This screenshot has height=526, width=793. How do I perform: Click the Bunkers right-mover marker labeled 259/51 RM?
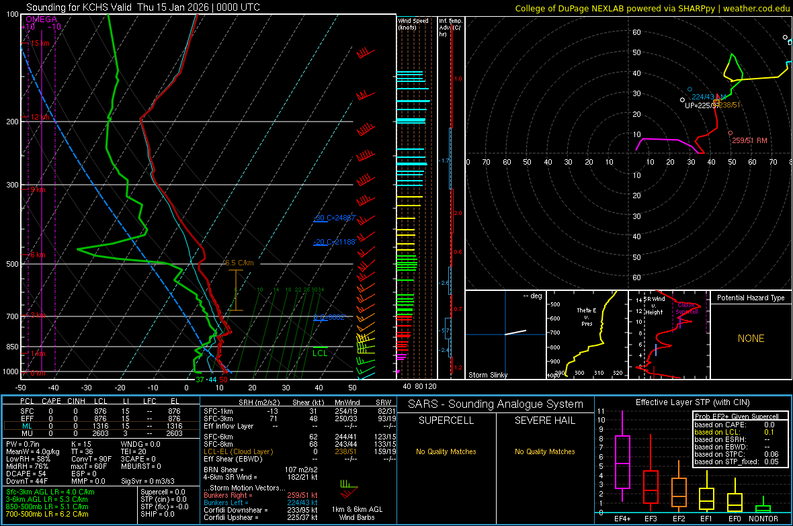(x=731, y=133)
